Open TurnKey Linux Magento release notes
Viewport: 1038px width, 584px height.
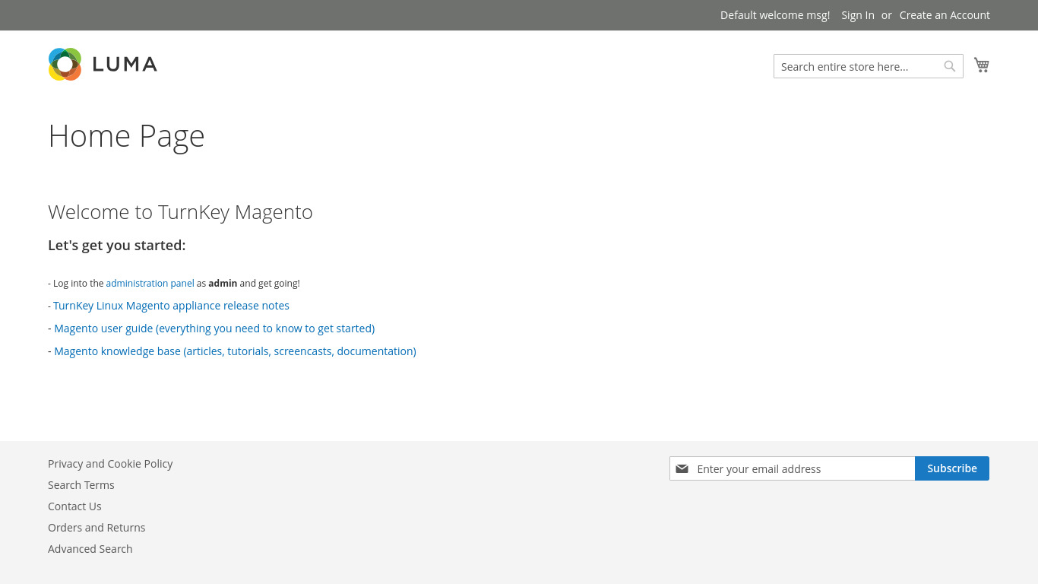[171, 306]
